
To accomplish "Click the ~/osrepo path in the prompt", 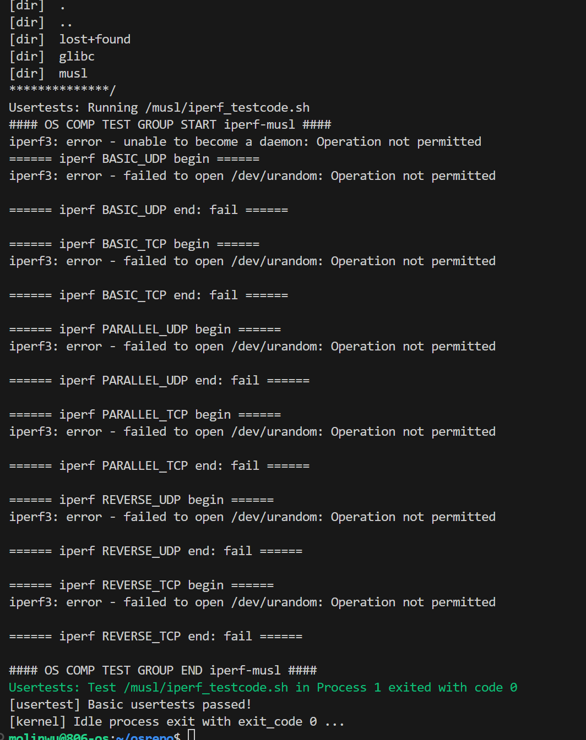I will pyautogui.click(x=149, y=737).
